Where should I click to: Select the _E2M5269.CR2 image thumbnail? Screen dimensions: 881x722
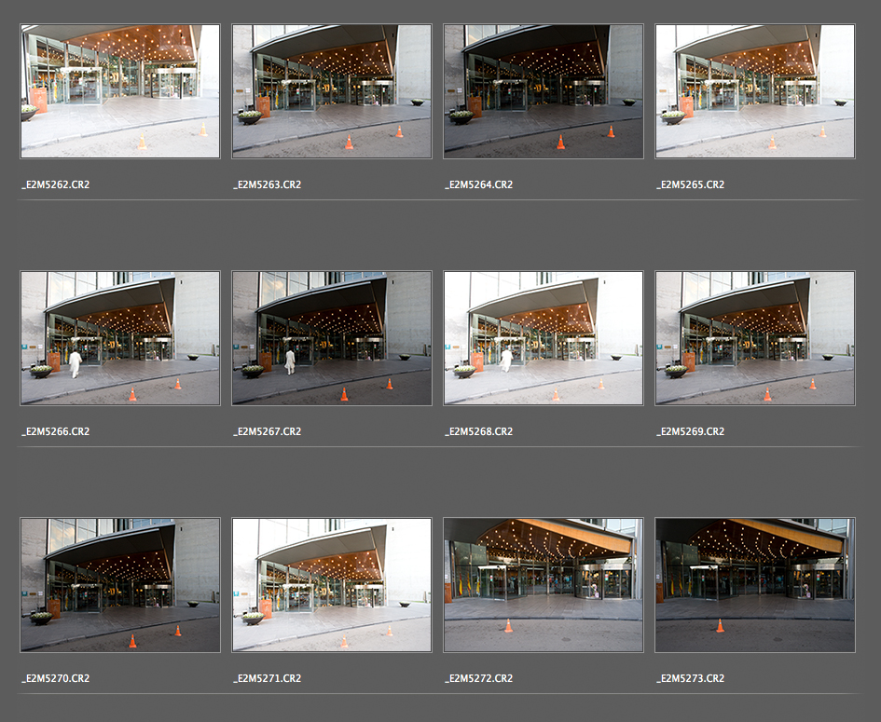(x=755, y=338)
